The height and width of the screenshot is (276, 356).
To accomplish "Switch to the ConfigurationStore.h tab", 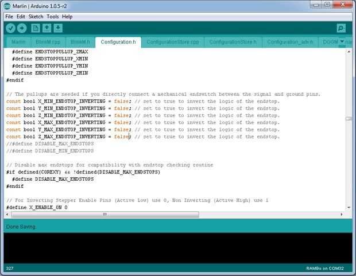I will point(233,42).
